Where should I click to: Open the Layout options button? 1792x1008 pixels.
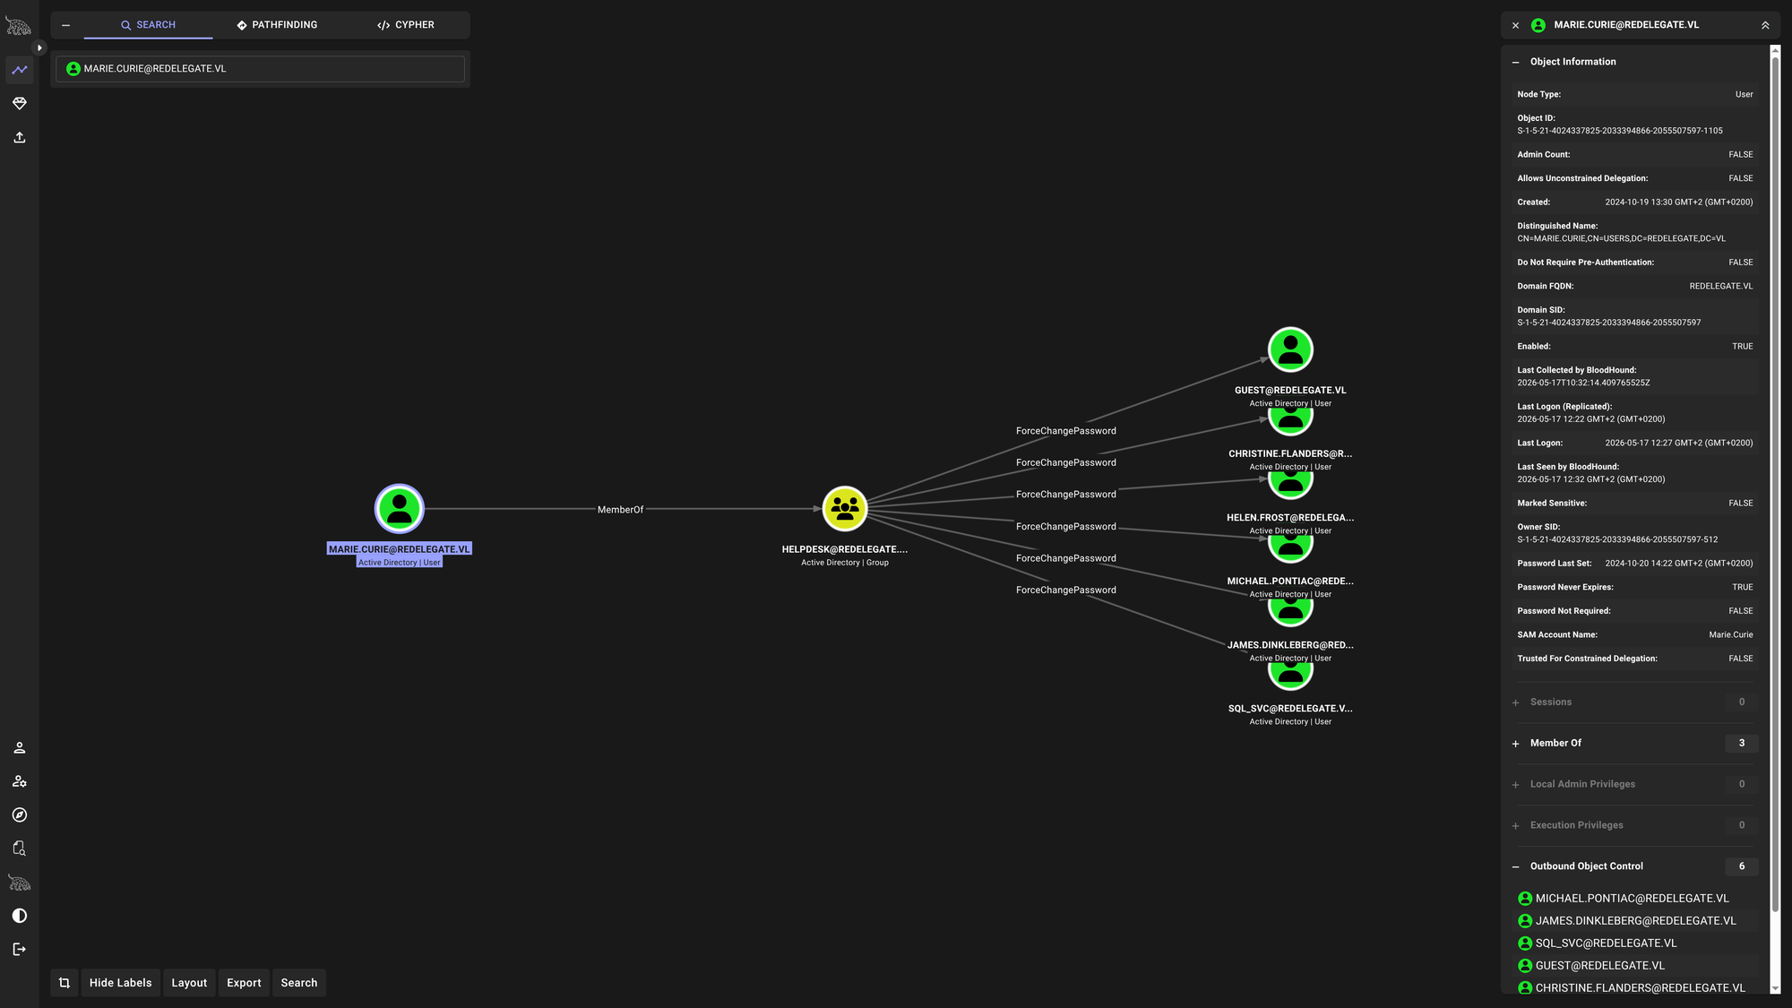coord(189,983)
